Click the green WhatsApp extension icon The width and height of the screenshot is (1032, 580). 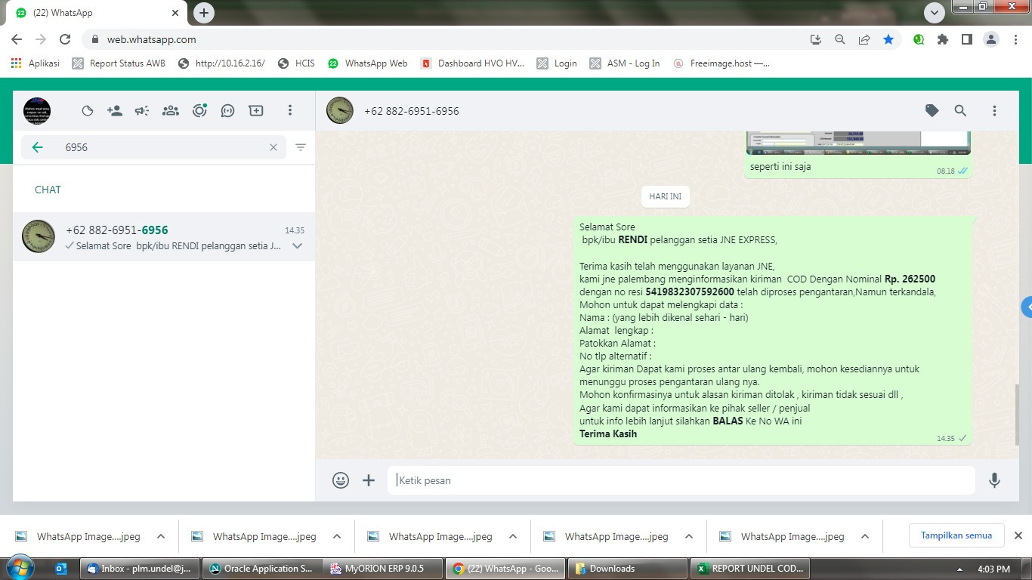[x=919, y=39]
